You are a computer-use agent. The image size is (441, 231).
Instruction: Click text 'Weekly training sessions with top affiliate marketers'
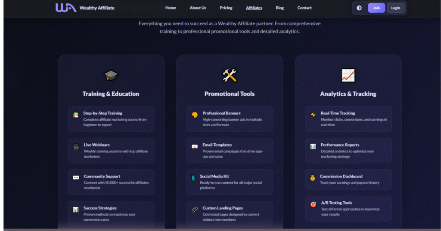[x=116, y=154]
